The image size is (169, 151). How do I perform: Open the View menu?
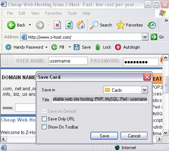pyautogui.click(x=35, y=13)
